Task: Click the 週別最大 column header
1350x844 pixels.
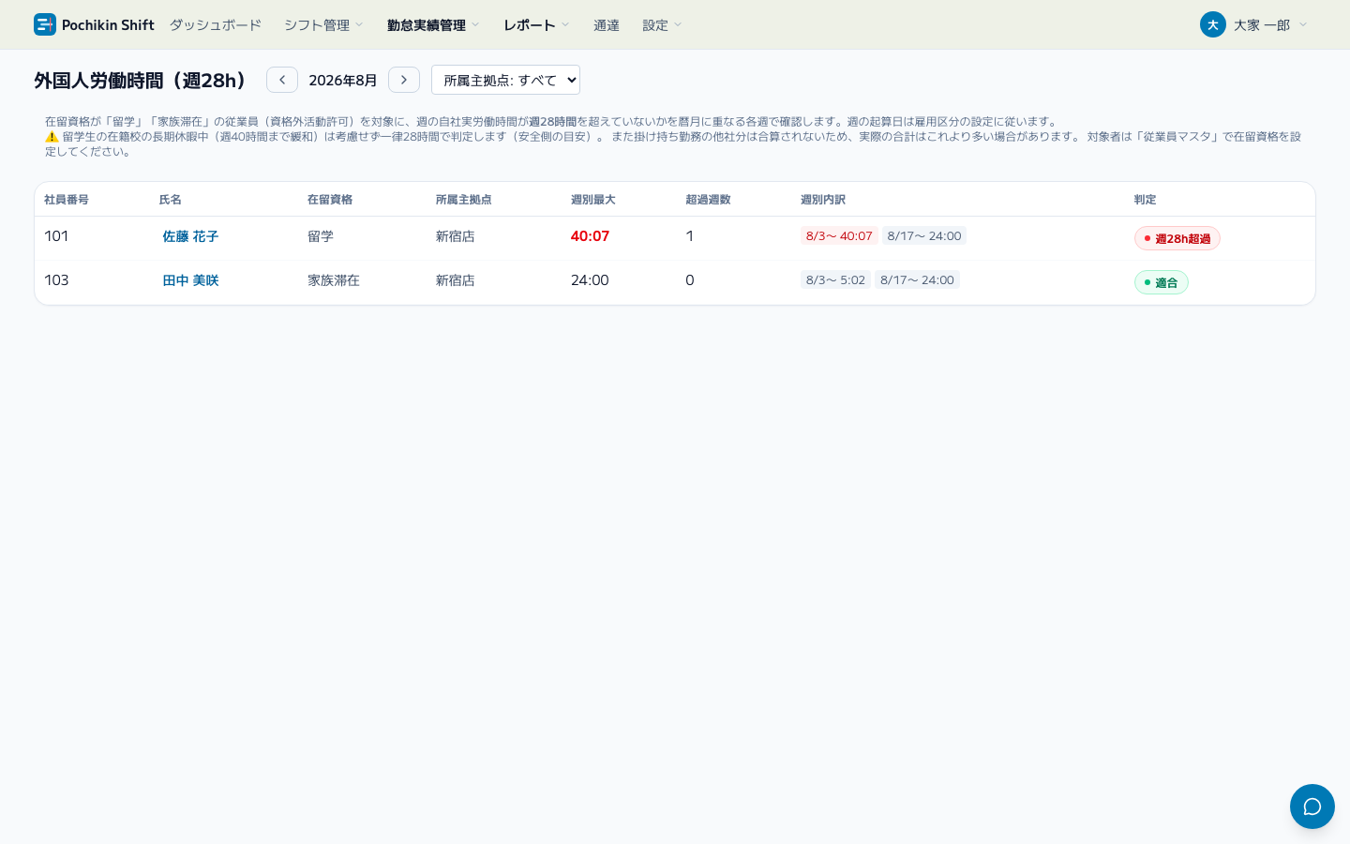Action: (592, 200)
